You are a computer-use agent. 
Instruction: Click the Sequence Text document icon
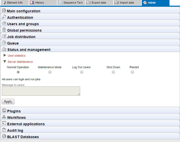click(x=60, y=3)
